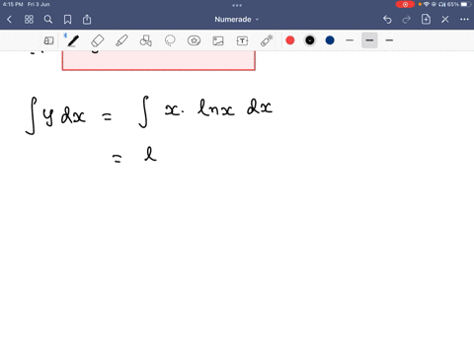Choose the black pen color
Viewport: 474px width, 355px height.
[x=310, y=40]
